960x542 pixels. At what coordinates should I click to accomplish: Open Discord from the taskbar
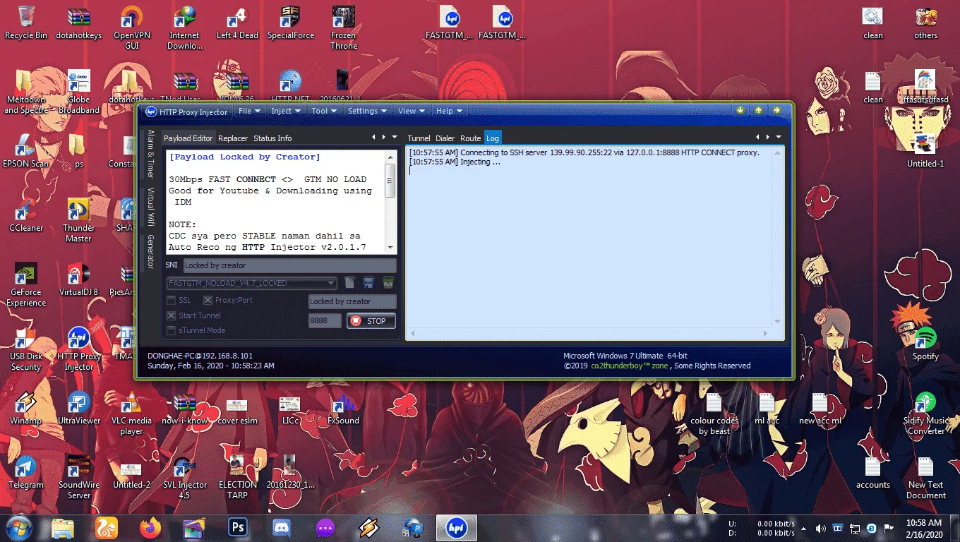pyautogui.click(x=281, y=528)
